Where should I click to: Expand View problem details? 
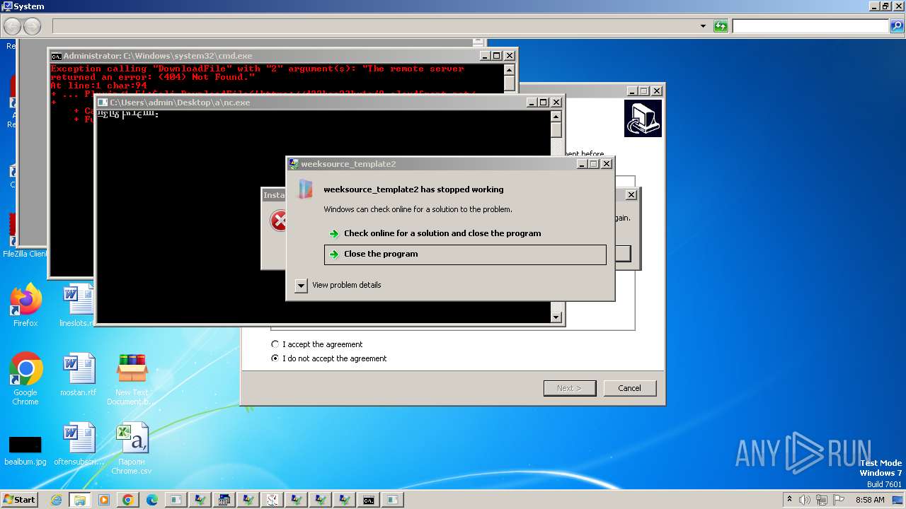338,286
